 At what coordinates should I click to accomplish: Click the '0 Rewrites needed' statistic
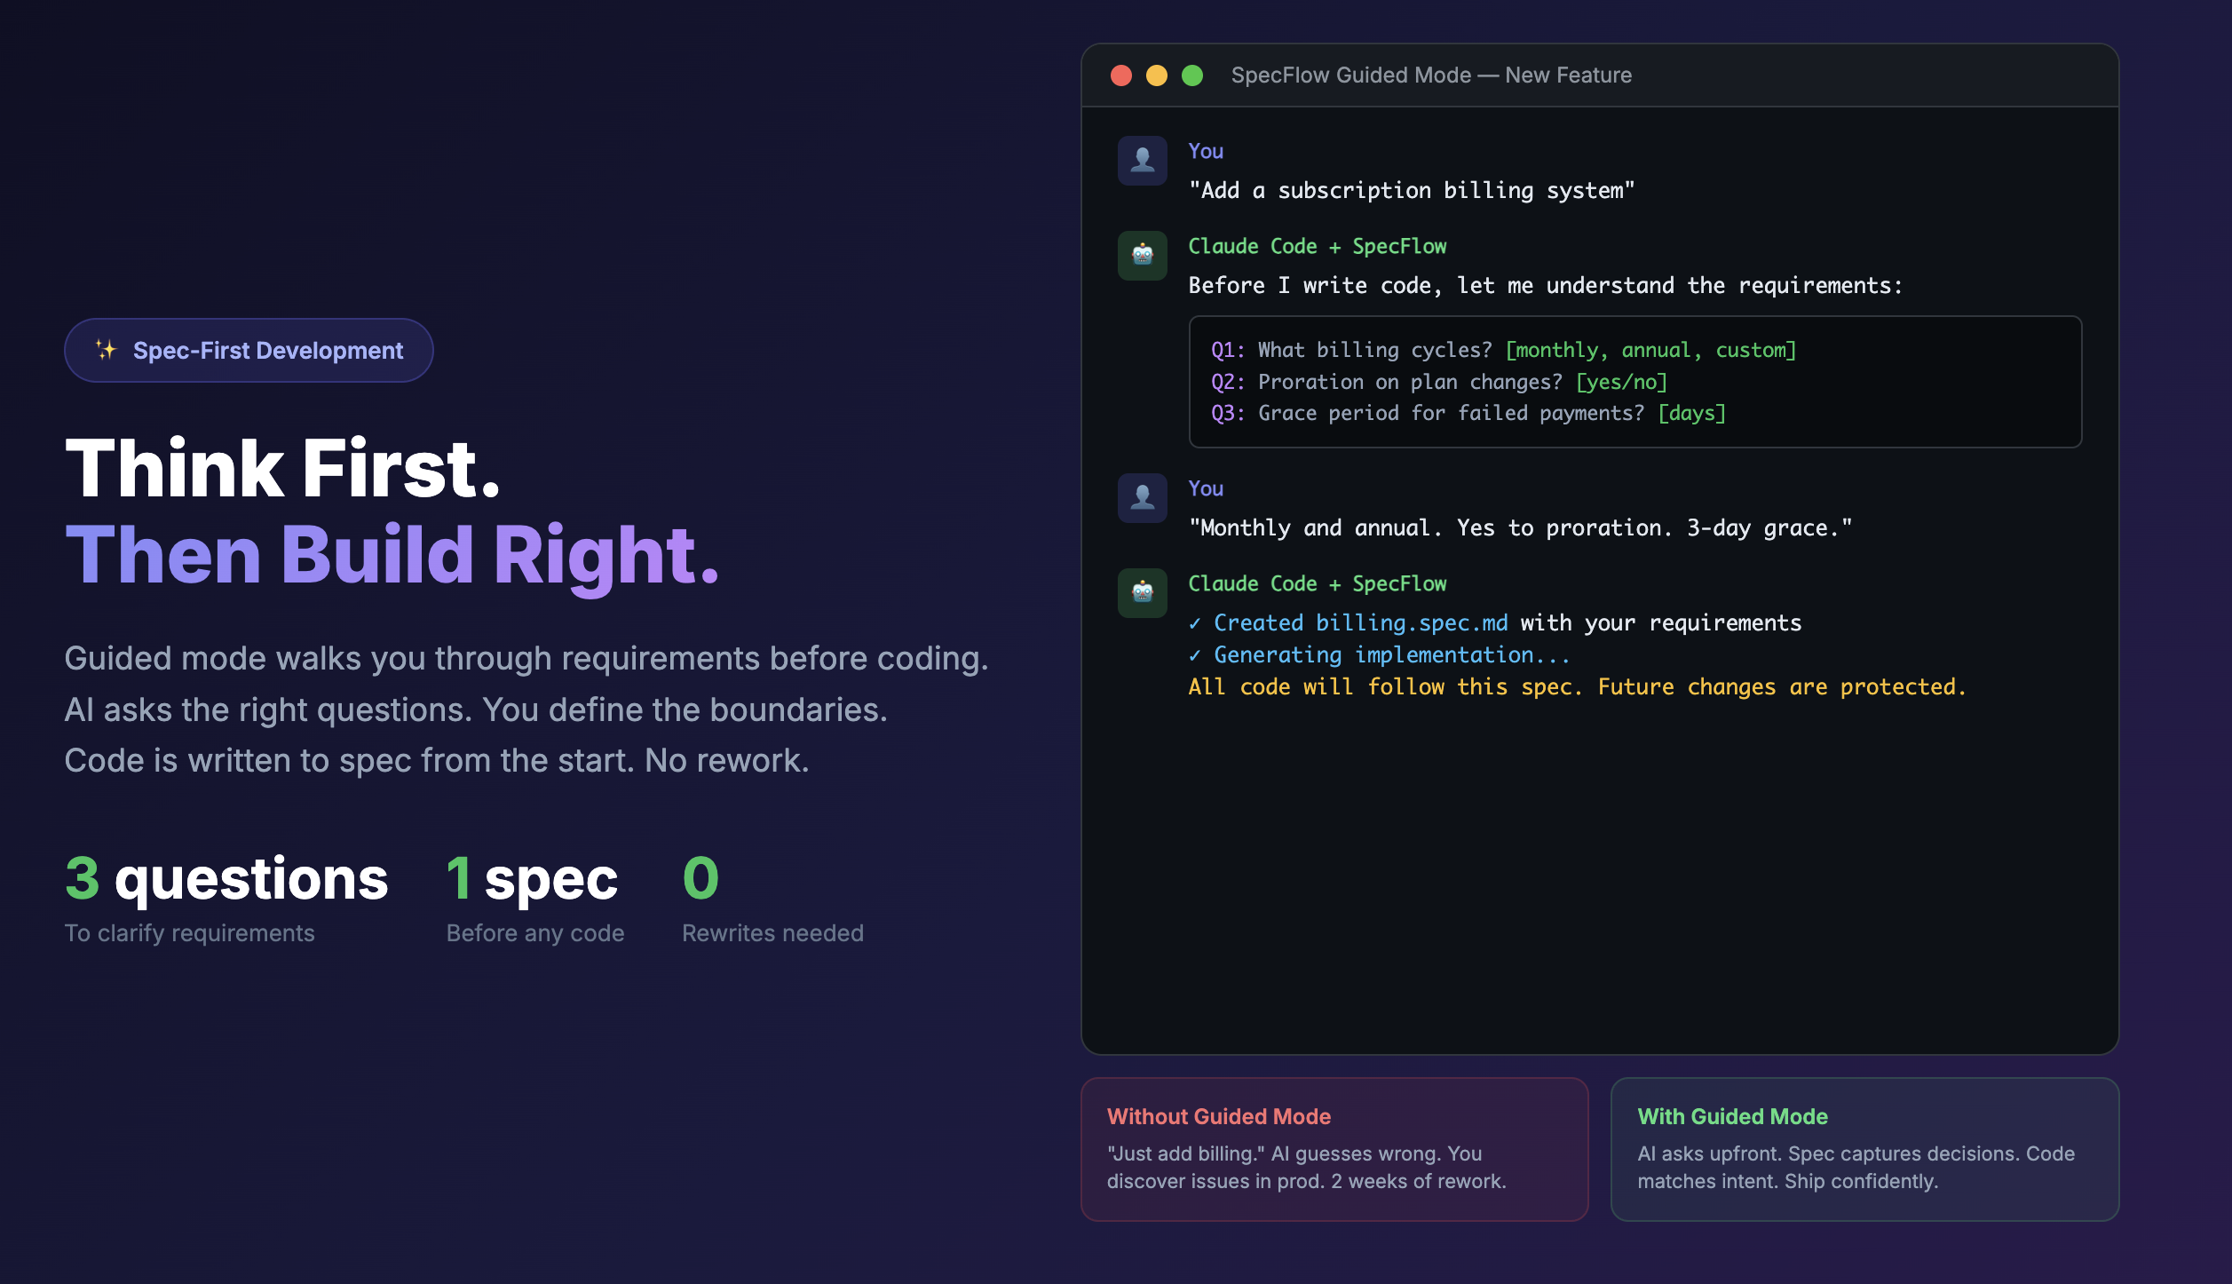click(700, 879)
